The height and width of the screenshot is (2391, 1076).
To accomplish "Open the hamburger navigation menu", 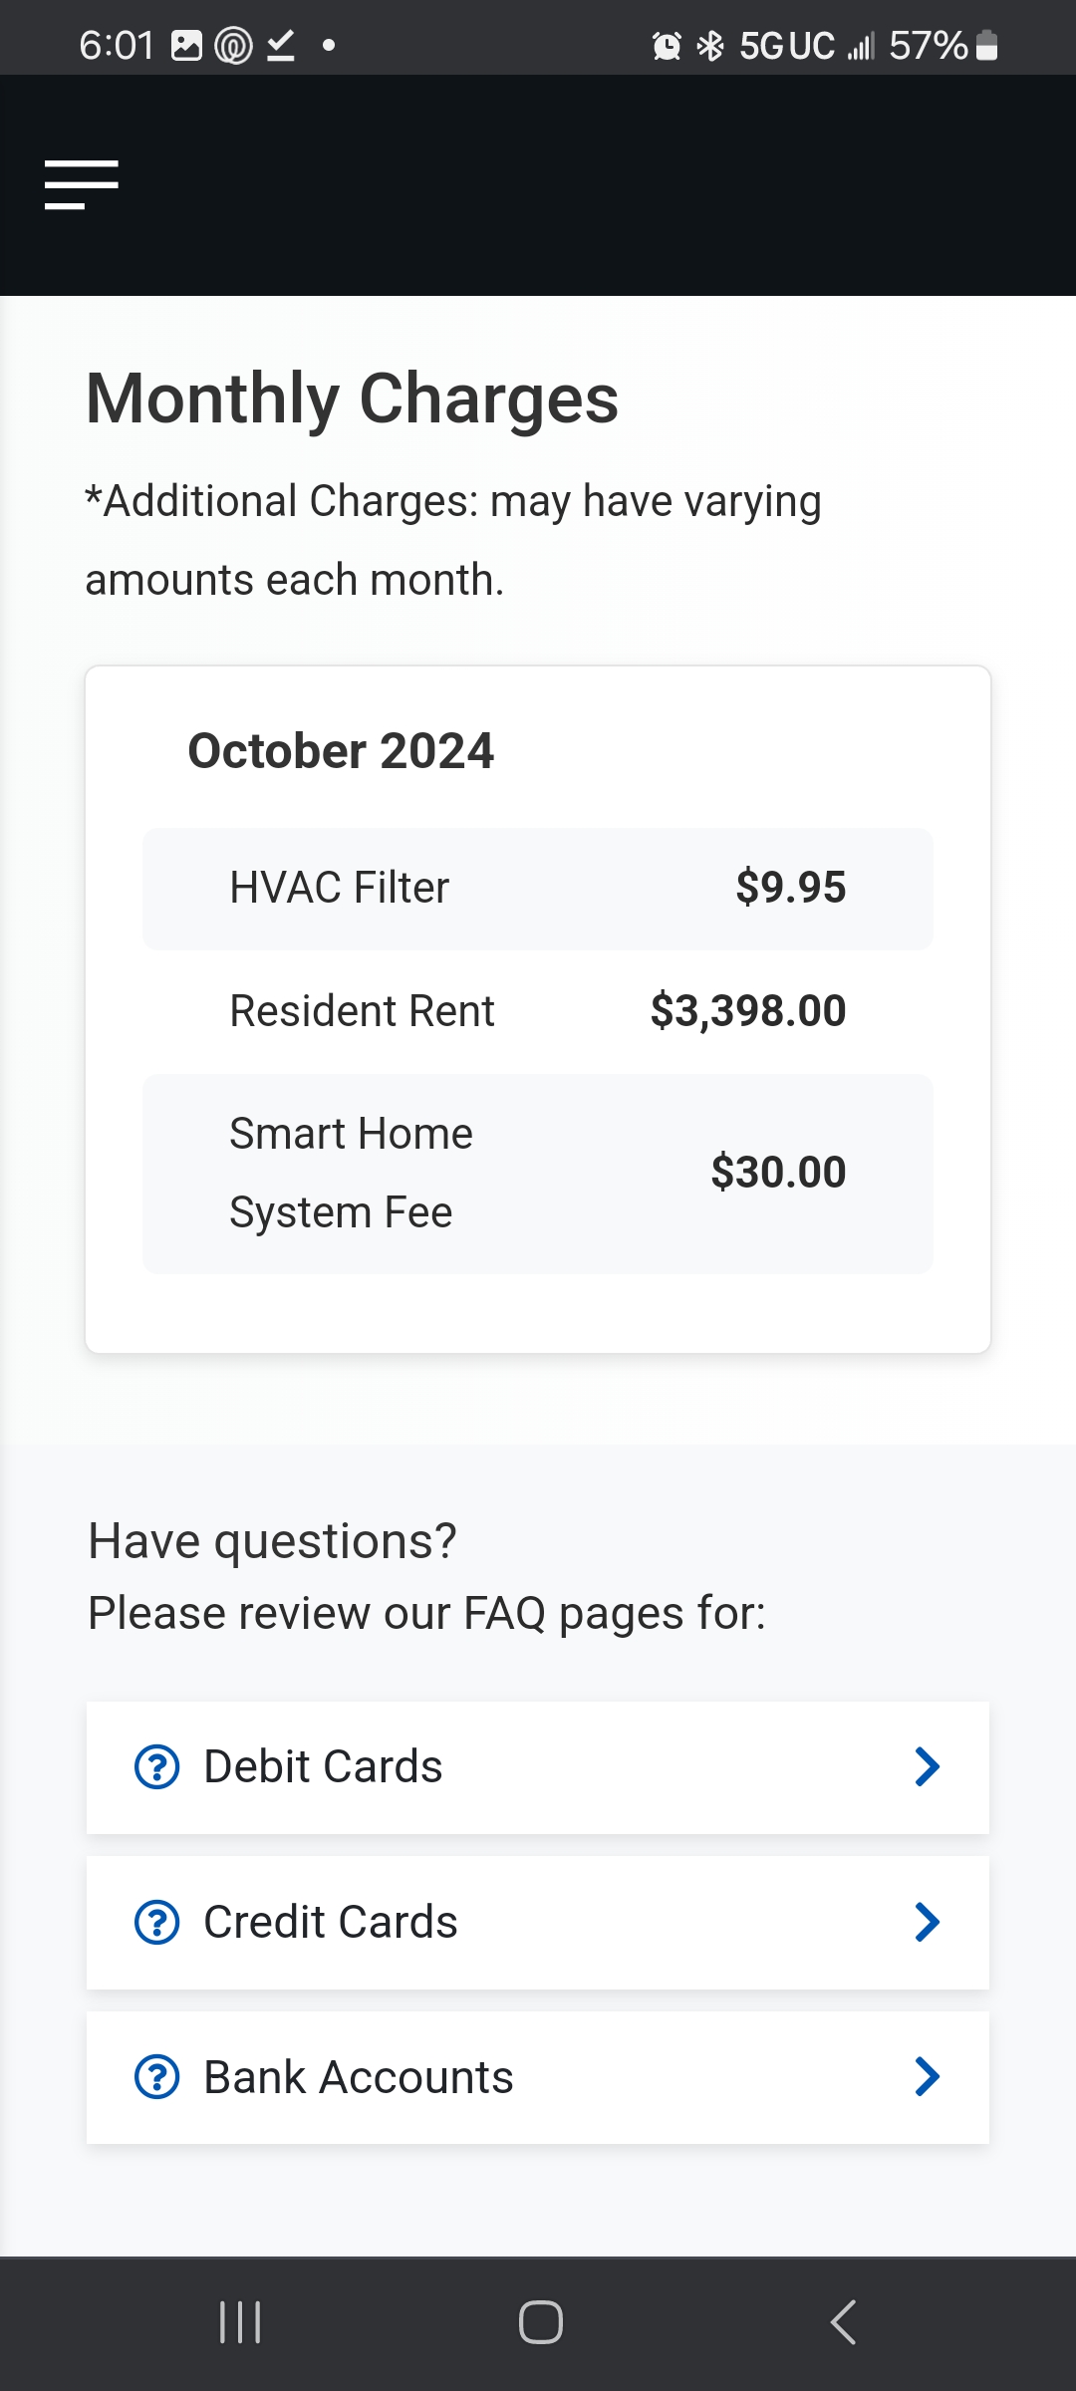I will point(81,183).
